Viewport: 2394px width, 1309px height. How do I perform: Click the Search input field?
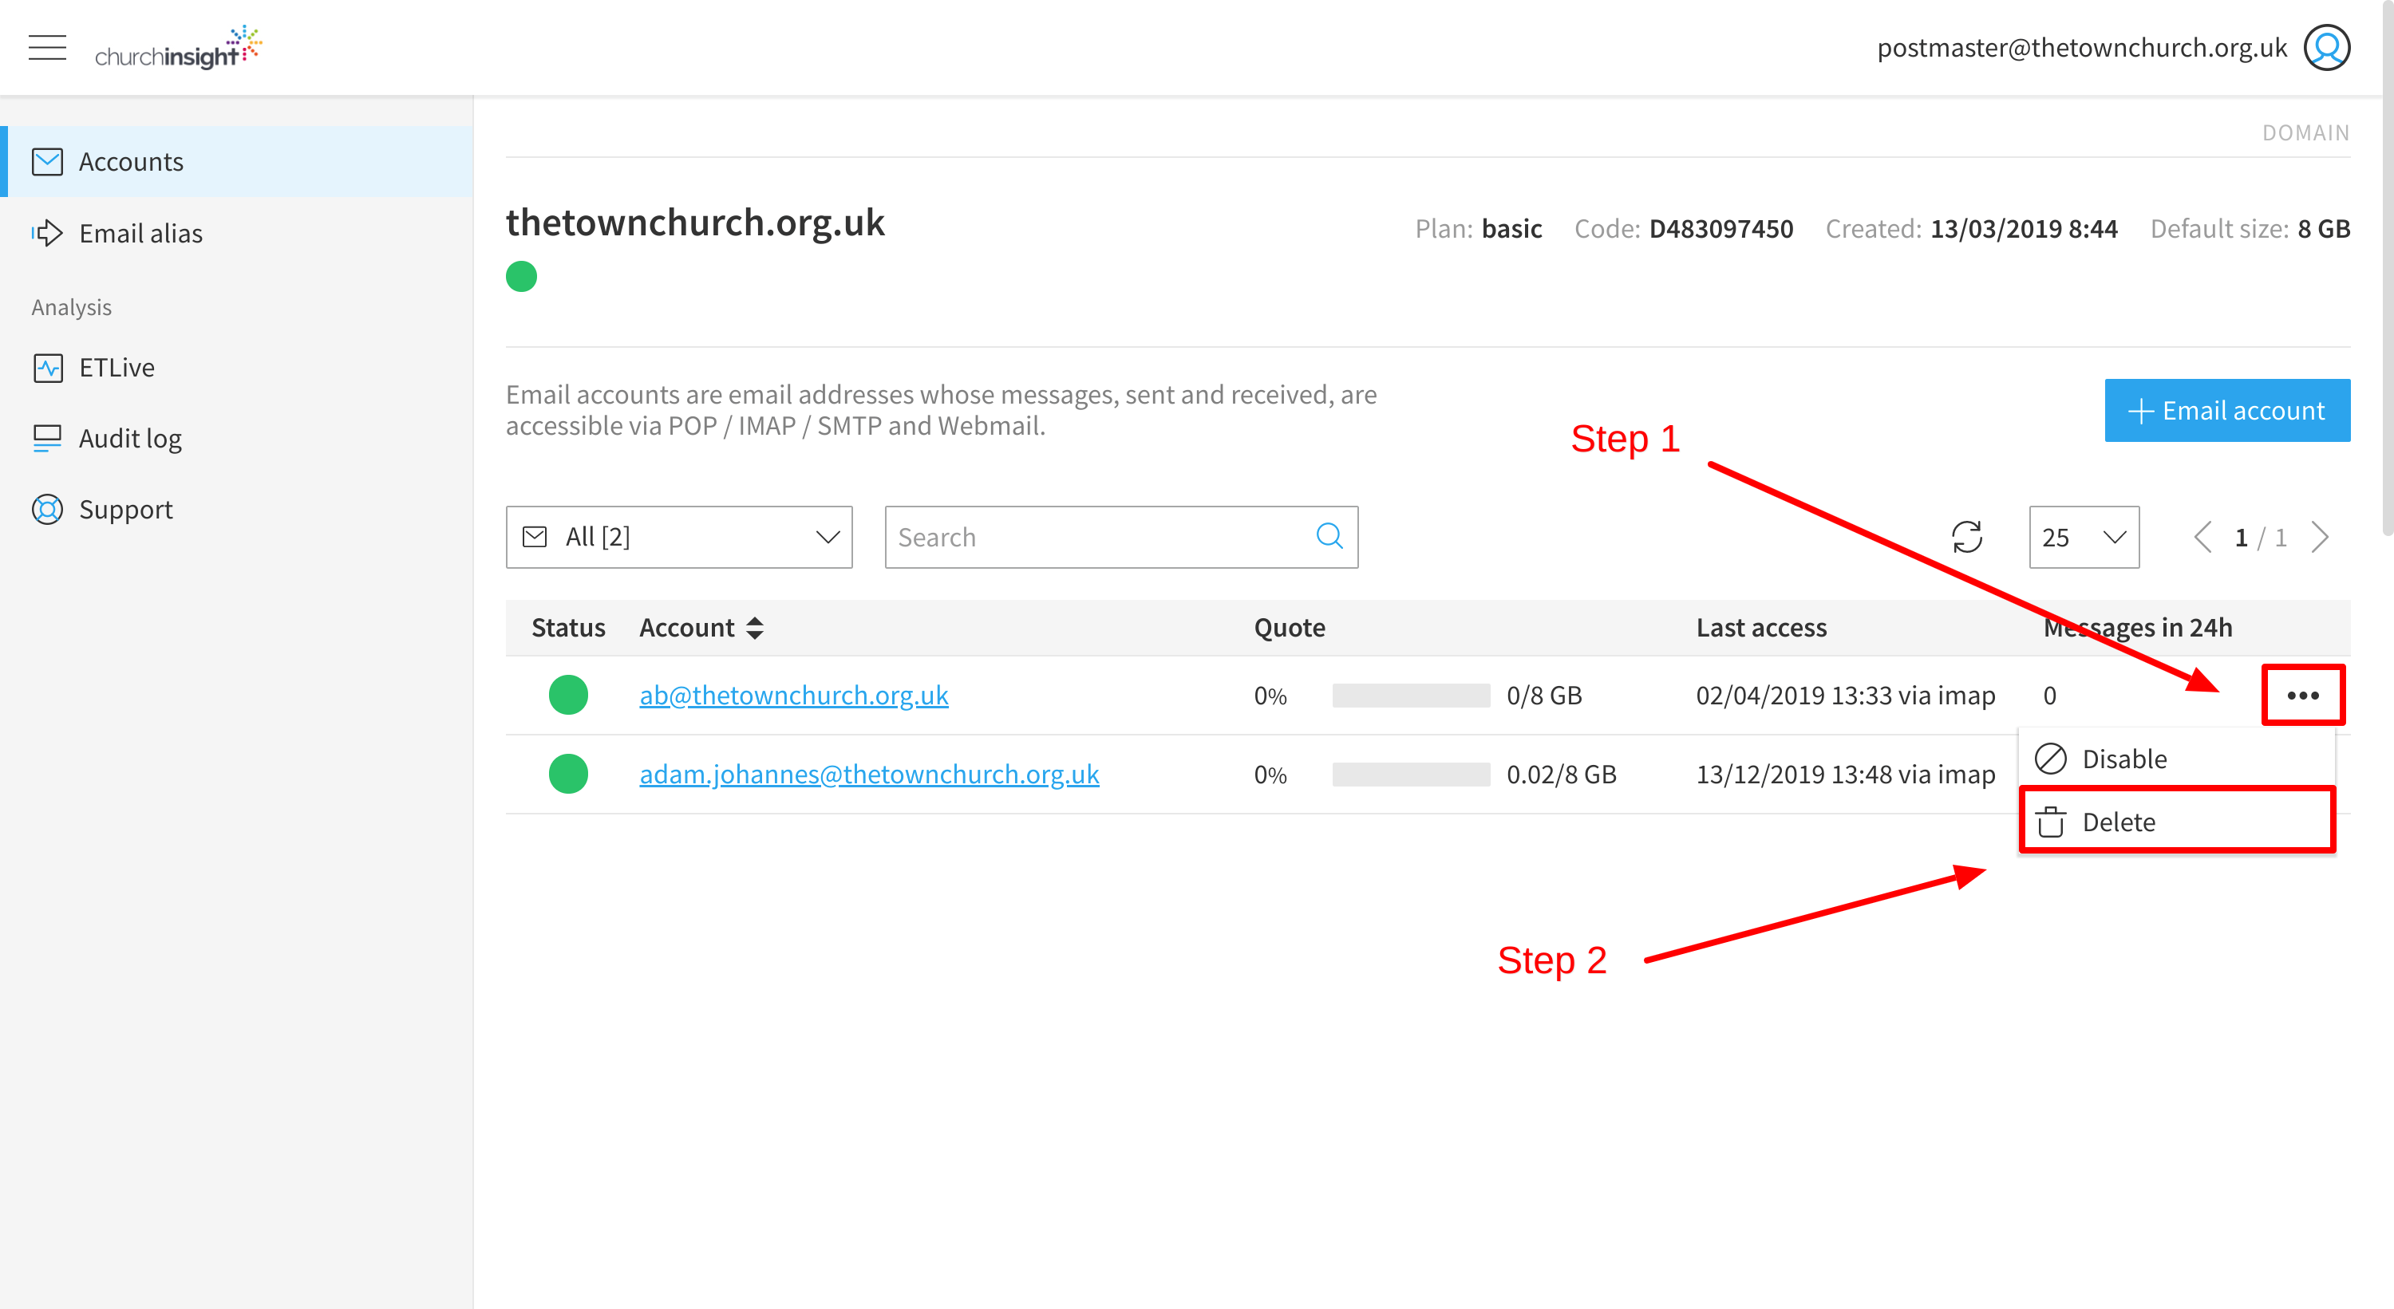tap(1120, 537)
